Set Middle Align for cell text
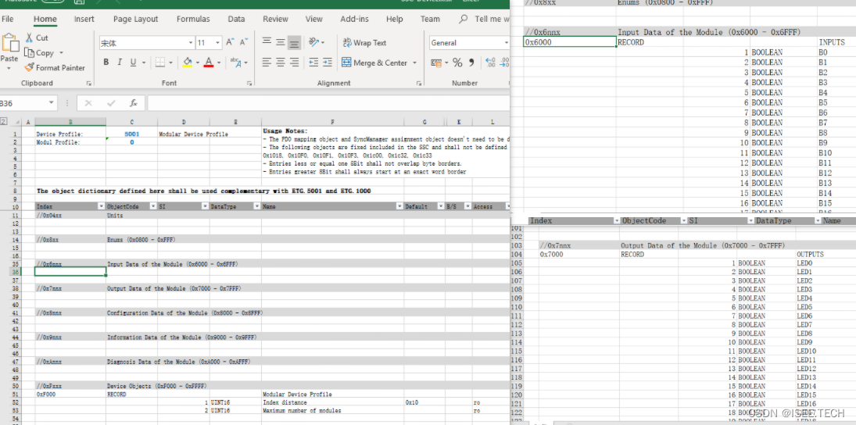The height and width of the screenshot is (425, 856). click(280, 42)
